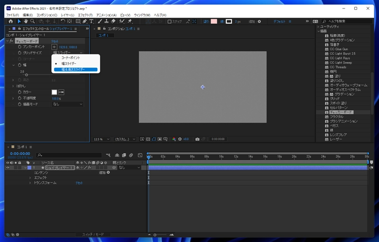The height and width of the screenshot is (242, 379).
Task: Click the pink 塗り fill color swatch
Action: click(x=214, y=21)
